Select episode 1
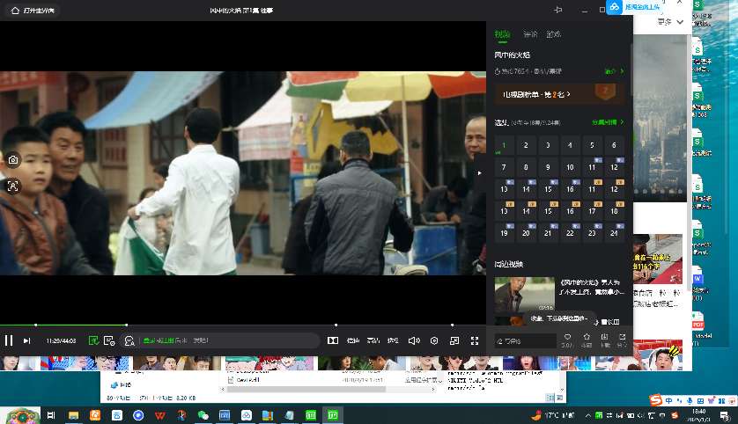This screenshot has width=738, height=424. 504,145
